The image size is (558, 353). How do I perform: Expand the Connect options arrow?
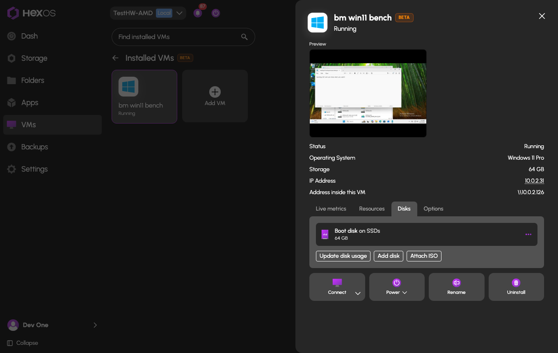[358, 293]
